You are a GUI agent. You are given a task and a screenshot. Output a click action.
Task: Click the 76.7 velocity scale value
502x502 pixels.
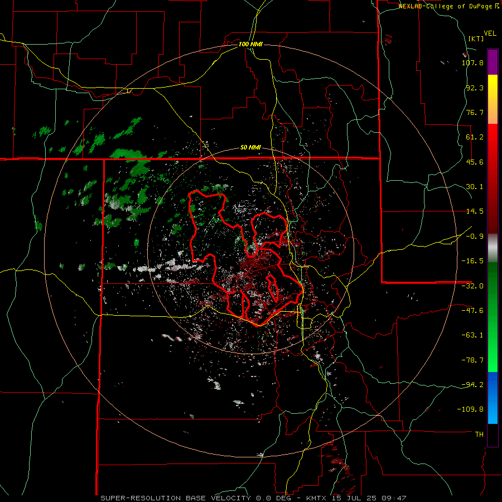pyautogui.click(x=475, y=112)
